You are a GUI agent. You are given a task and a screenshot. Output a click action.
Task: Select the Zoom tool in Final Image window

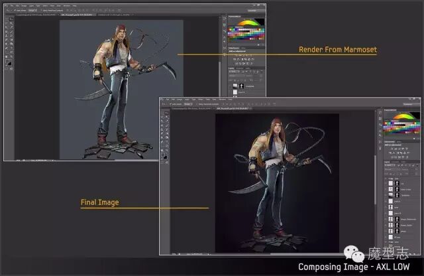167,151
